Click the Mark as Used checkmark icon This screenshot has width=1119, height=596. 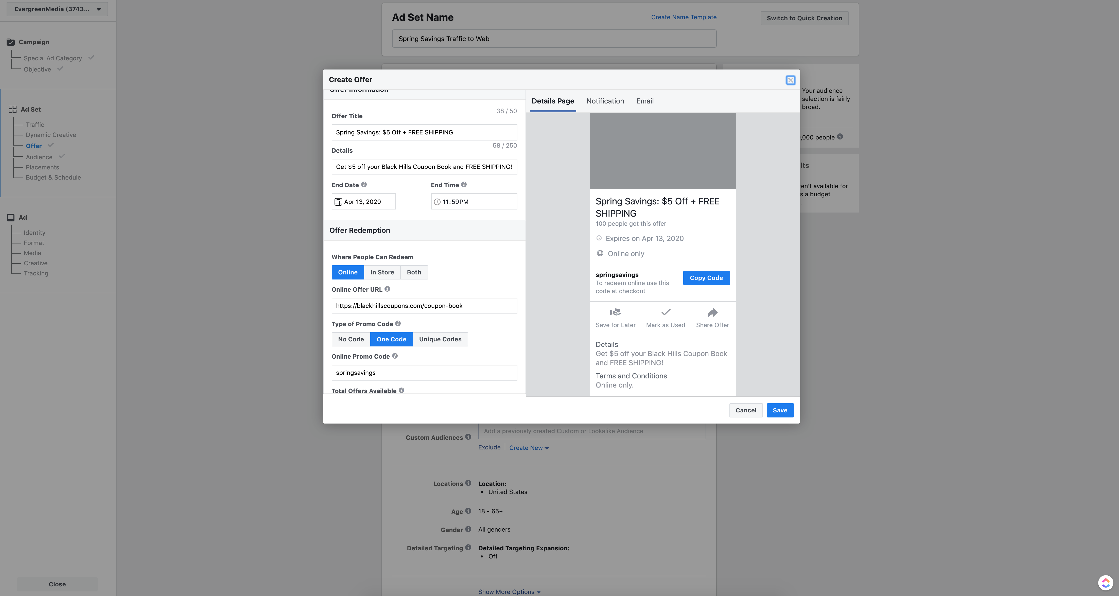(665, 312)
